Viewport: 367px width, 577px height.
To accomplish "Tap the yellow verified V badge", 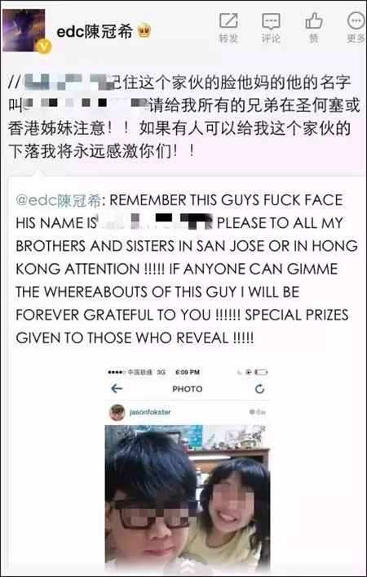I will click(x=44, y=47).
